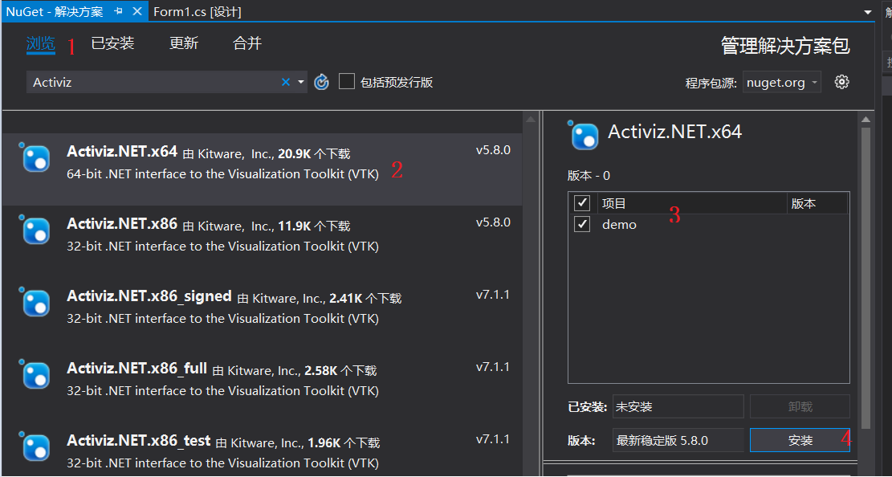892x477 pixels.
Task: Click package list scrollbar up arrow
Action: click(x=530, y=119)
